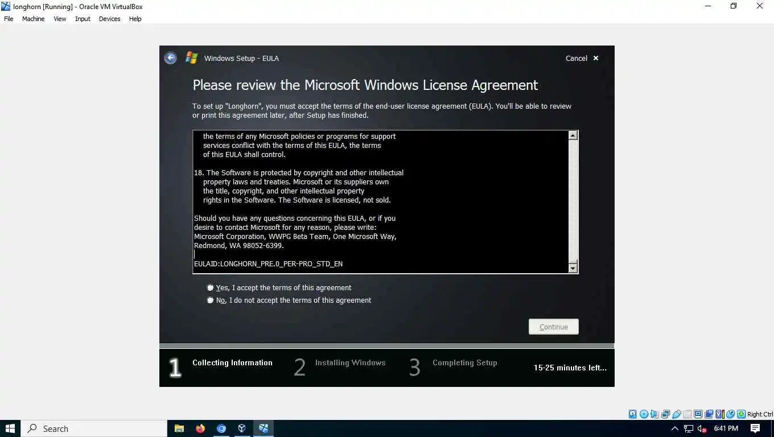This screenshot has height=437, width=774.
Task: Click the mouse integration indicator
Action: (x=730, y=414)
